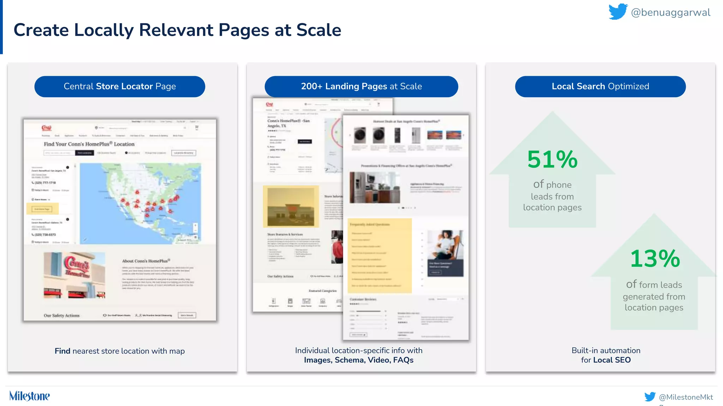723x406 pixels.
Task: Click the Milestone logo in footer
Action: click(x=30, y=396)
